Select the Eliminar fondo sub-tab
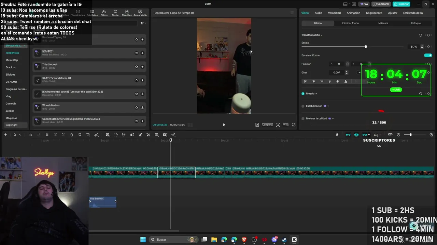The width and height of the screenshot is (437, 245). click(350, 23)
